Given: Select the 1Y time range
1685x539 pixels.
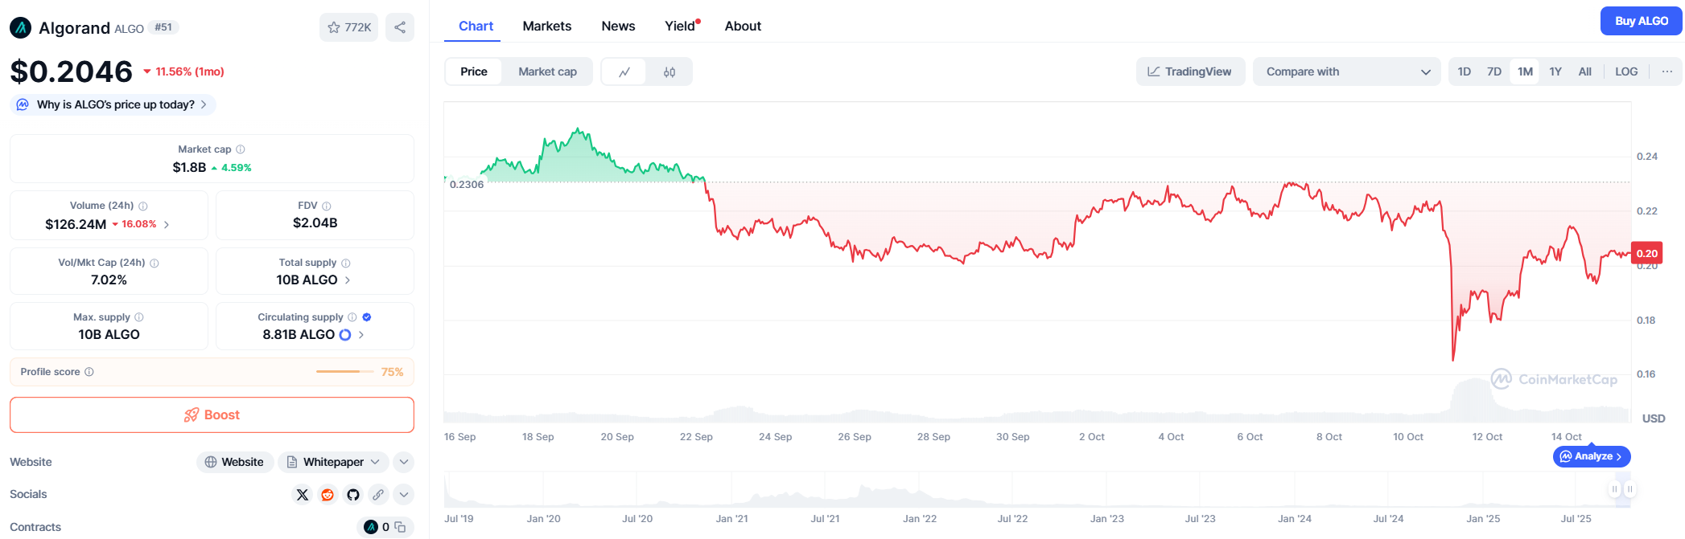Looking at the screenshot, I should tap(1555, 71).
